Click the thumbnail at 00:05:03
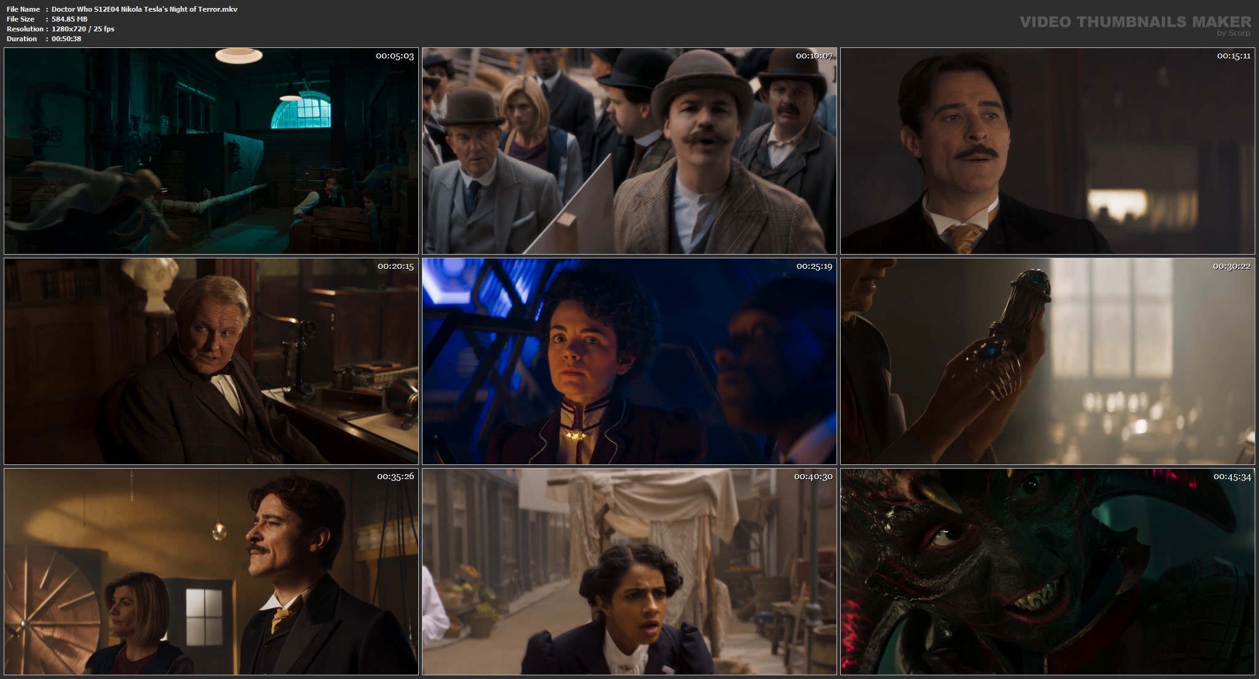 pos(211,151)
